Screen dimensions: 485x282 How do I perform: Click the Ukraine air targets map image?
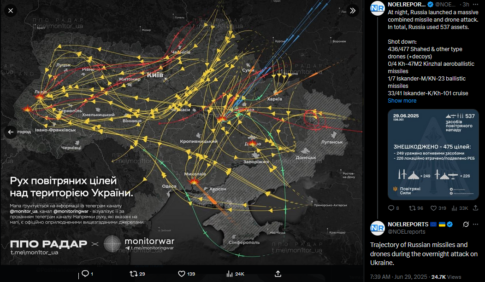pyautogui.click(x=182, y=132)
